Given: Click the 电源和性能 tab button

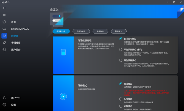Looking at the screenshot, I should pos(61,31).
